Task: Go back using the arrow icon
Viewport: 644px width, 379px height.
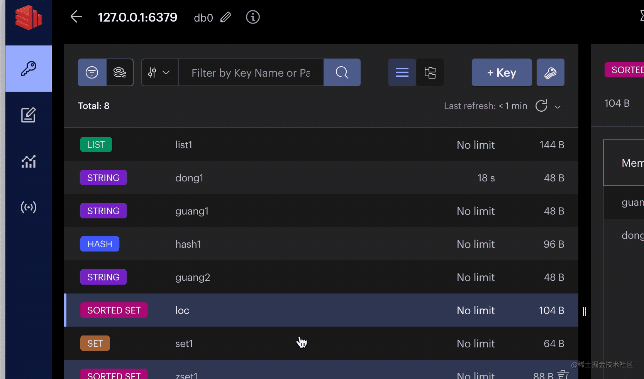Action: 76,17
